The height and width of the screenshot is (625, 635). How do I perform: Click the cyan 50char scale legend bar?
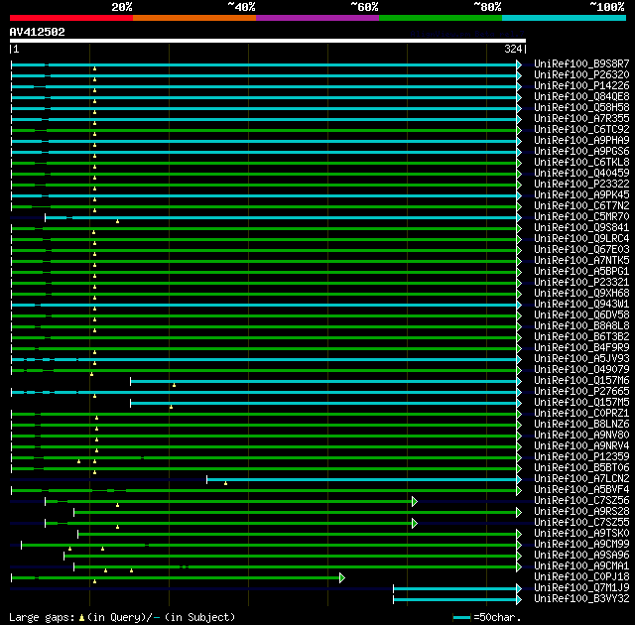click(461, 618)
